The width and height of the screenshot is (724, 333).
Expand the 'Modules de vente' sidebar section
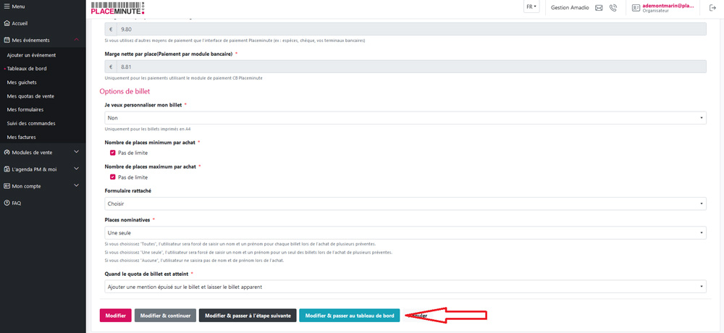(42, 152)
